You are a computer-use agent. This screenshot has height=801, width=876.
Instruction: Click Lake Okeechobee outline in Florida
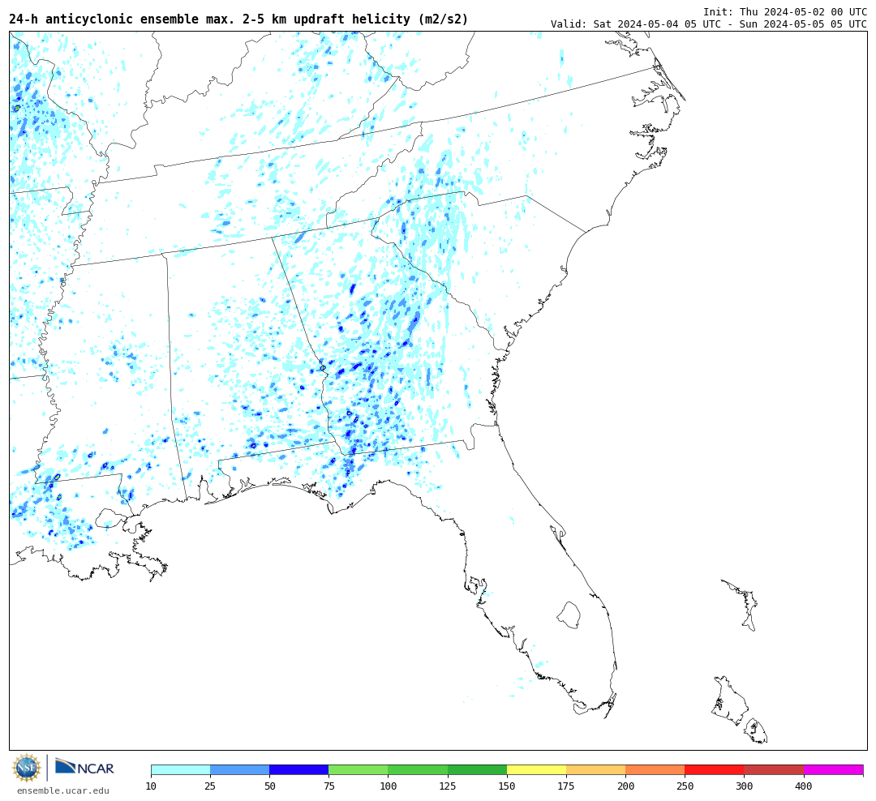coord(569,615)
